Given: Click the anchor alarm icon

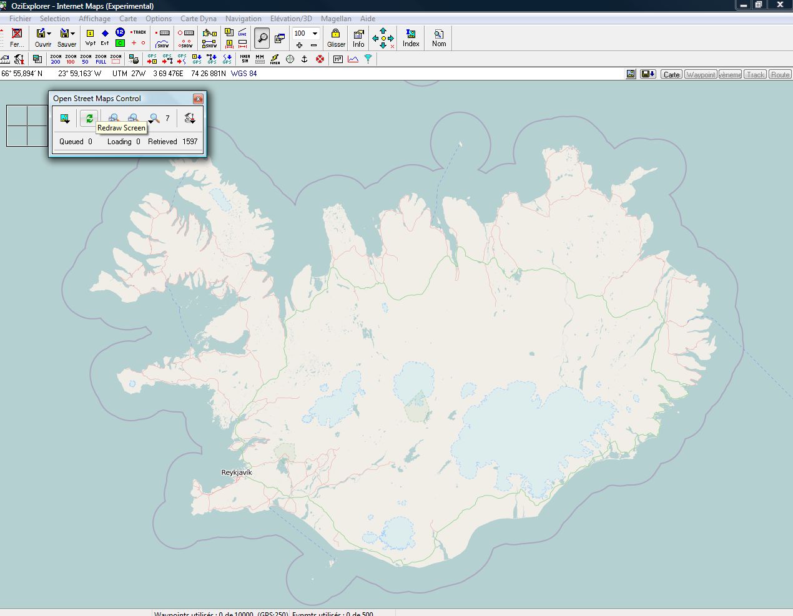Looking at the screenshot, I should [x=305, y=59].
